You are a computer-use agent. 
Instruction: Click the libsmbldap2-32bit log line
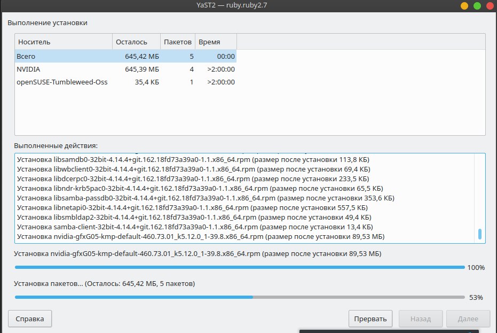[194, 217]
